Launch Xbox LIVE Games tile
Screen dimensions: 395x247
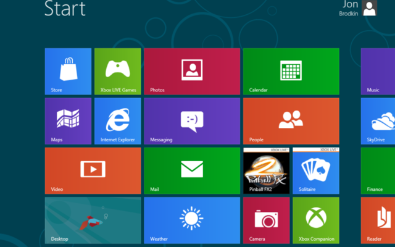click(x=117, y=72)
